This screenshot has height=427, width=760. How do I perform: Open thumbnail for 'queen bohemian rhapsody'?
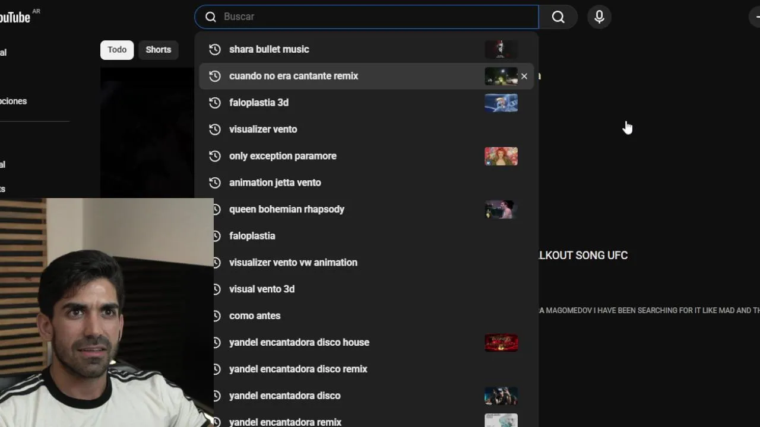[501, 209]
